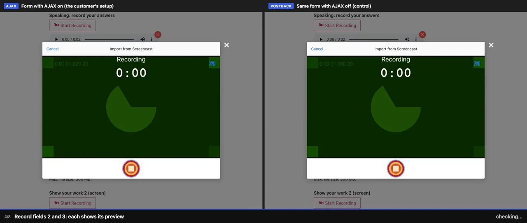Stop the recording in the AJAX pane

(131, 168)
